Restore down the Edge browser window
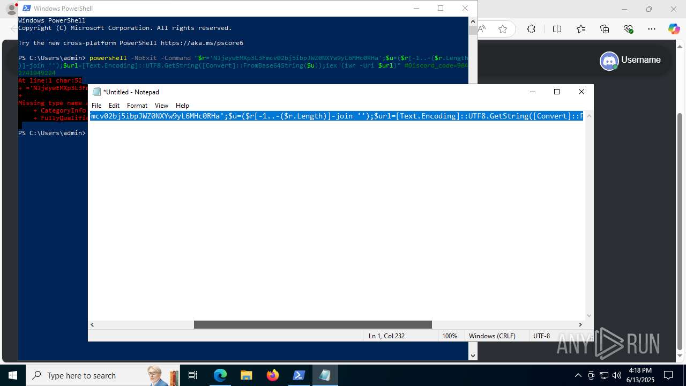Screen dimensions: 686x386 coord(649,9)
